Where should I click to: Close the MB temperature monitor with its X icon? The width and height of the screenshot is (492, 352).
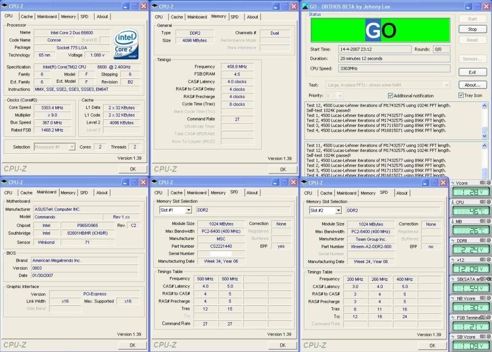coord(489,221)
